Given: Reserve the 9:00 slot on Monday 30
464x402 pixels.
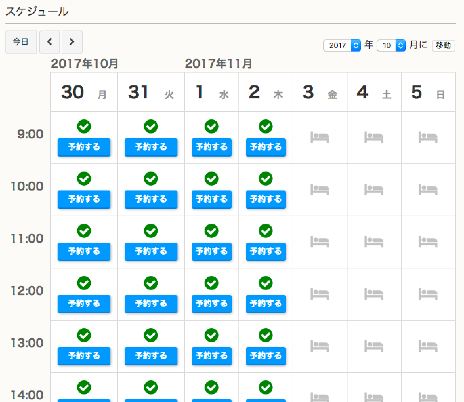Looking at the screenshot, I should pyautogui.click(x=84, y=147).
